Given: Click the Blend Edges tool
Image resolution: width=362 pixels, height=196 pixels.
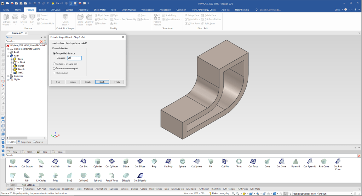Looking at the screenshot, I should [x=80, y=19].
